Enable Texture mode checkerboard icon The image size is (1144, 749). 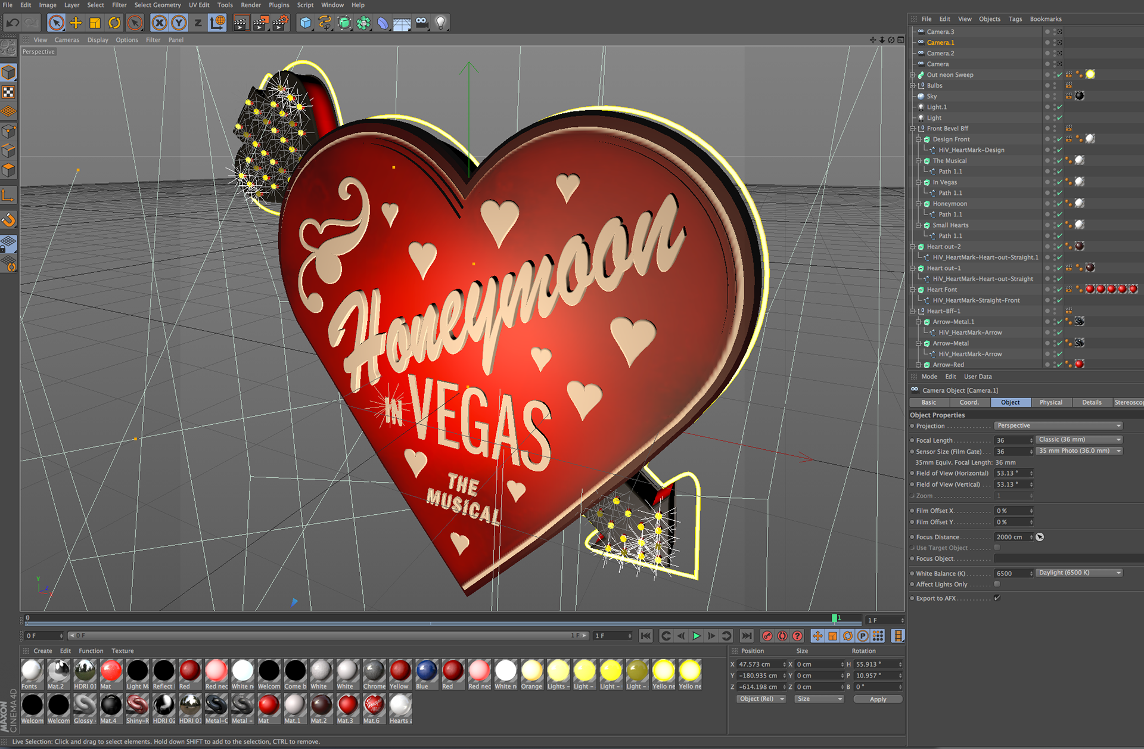point(8,92)
